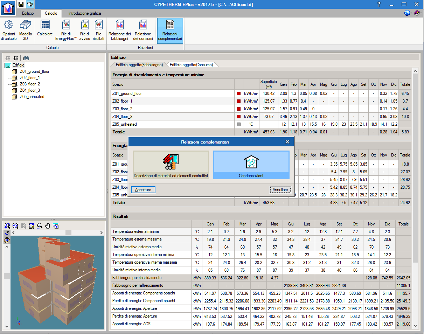This screenshot has width=424, height=334.
Task: Open the Introduzione grafica ribbon tab
Action: (x=85, y=13)
